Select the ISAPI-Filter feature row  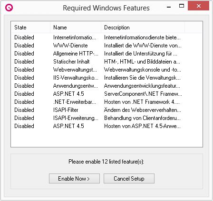coord(106,110)
